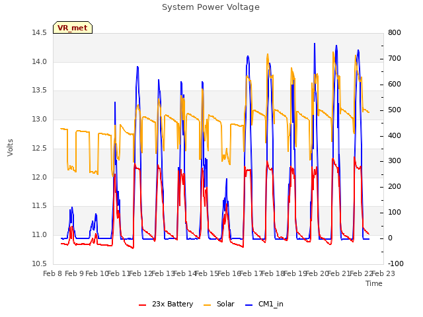Click the 13.0 left axis tick label
This screenshot has width=423, height=317.
[40, 119]
